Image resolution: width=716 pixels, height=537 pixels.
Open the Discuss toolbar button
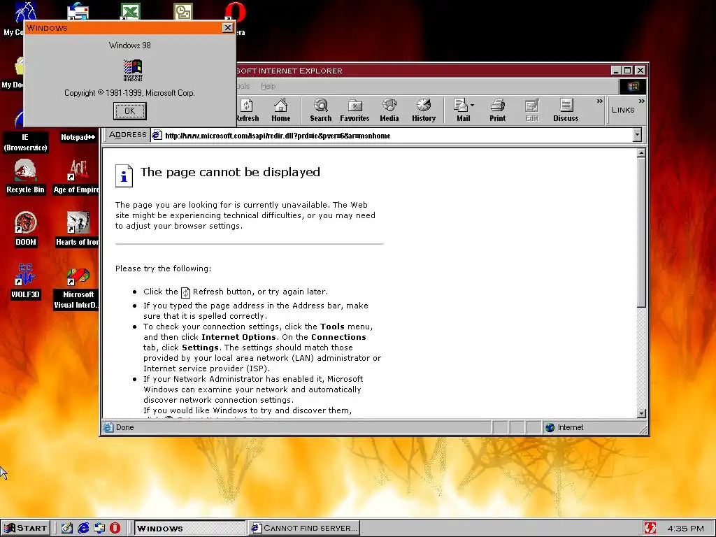(x=566, y=110)
